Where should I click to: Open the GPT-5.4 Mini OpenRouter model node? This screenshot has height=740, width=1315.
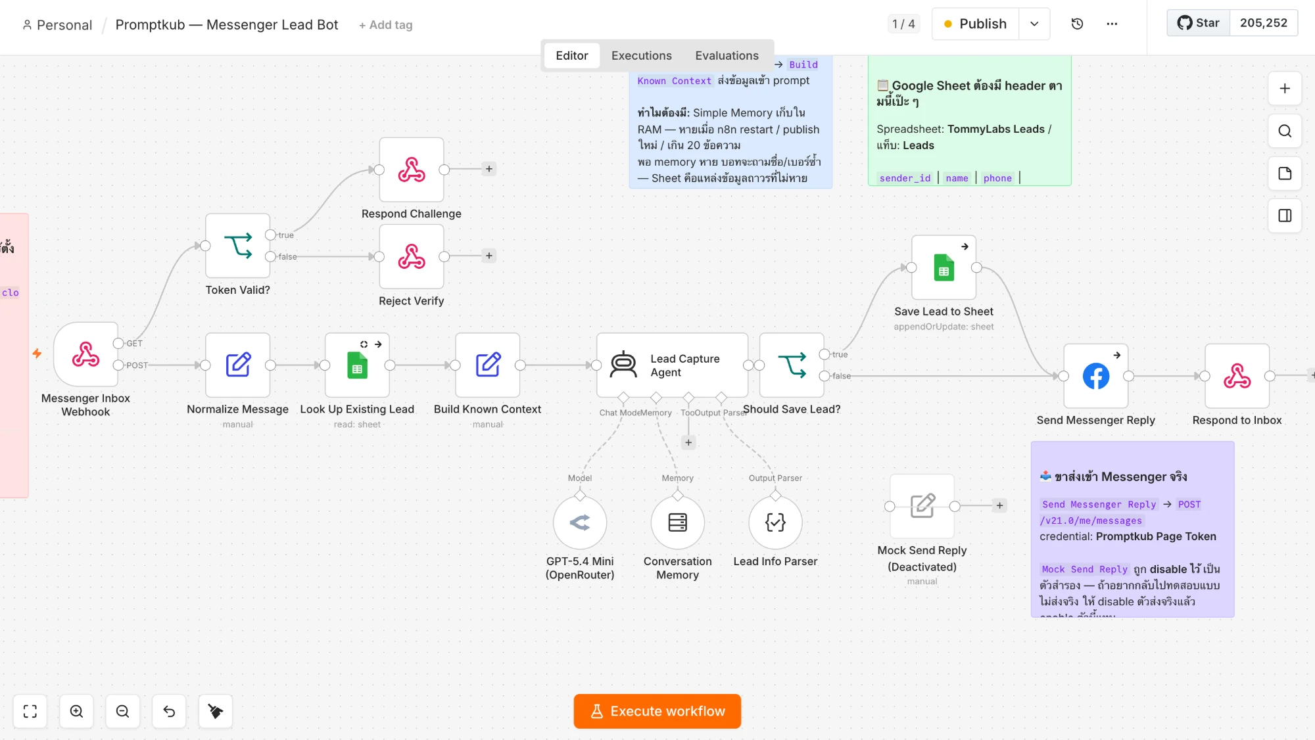tap(580, 522)
